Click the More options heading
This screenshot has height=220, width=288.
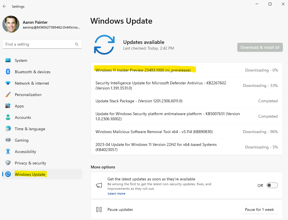coord(103,167)
